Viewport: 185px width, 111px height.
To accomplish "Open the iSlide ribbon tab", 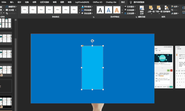I will (x=4, y=2).
